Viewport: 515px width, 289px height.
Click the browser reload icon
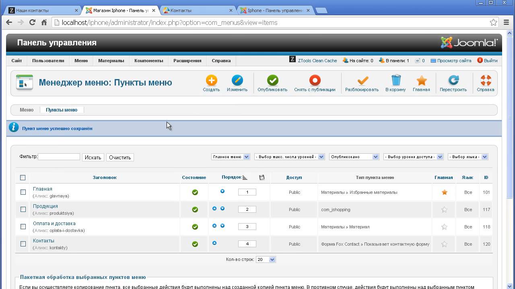[33, 22]
